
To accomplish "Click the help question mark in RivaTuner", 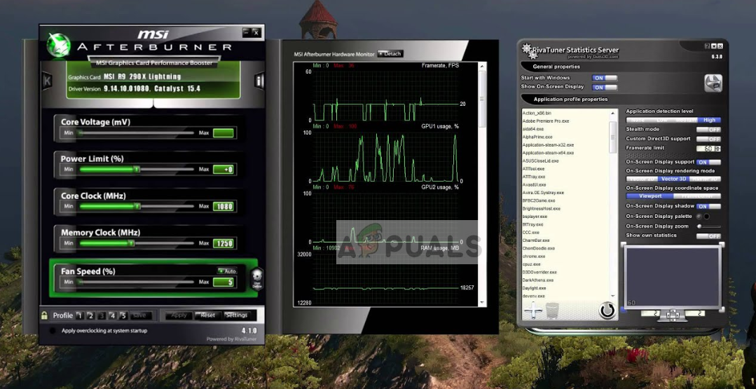I will (707, 46).
